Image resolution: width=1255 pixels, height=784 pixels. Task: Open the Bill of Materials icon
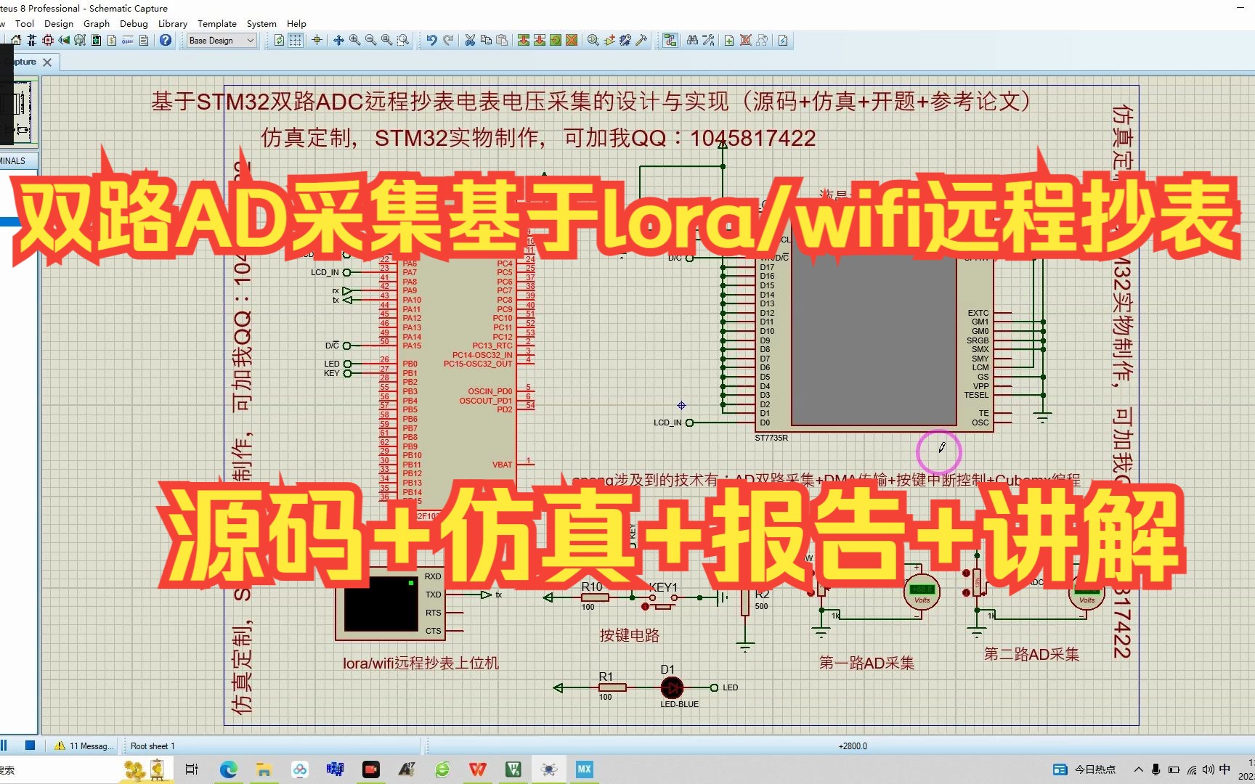[112, 40]
